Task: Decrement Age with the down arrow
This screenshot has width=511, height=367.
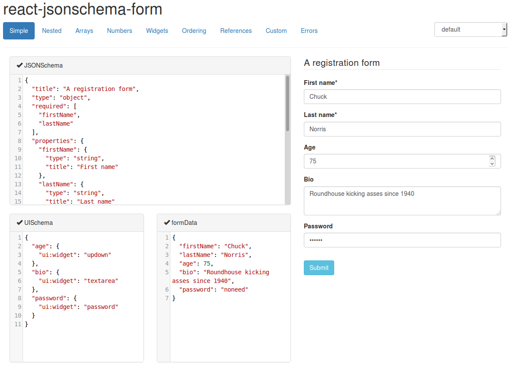Action: point(492,164)
